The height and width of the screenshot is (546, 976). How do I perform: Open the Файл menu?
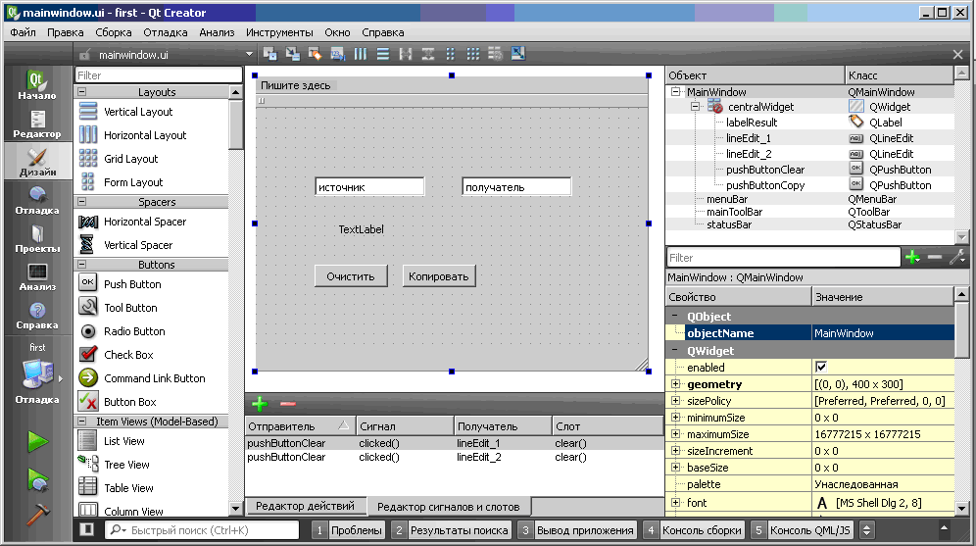(x=24, y=32)
